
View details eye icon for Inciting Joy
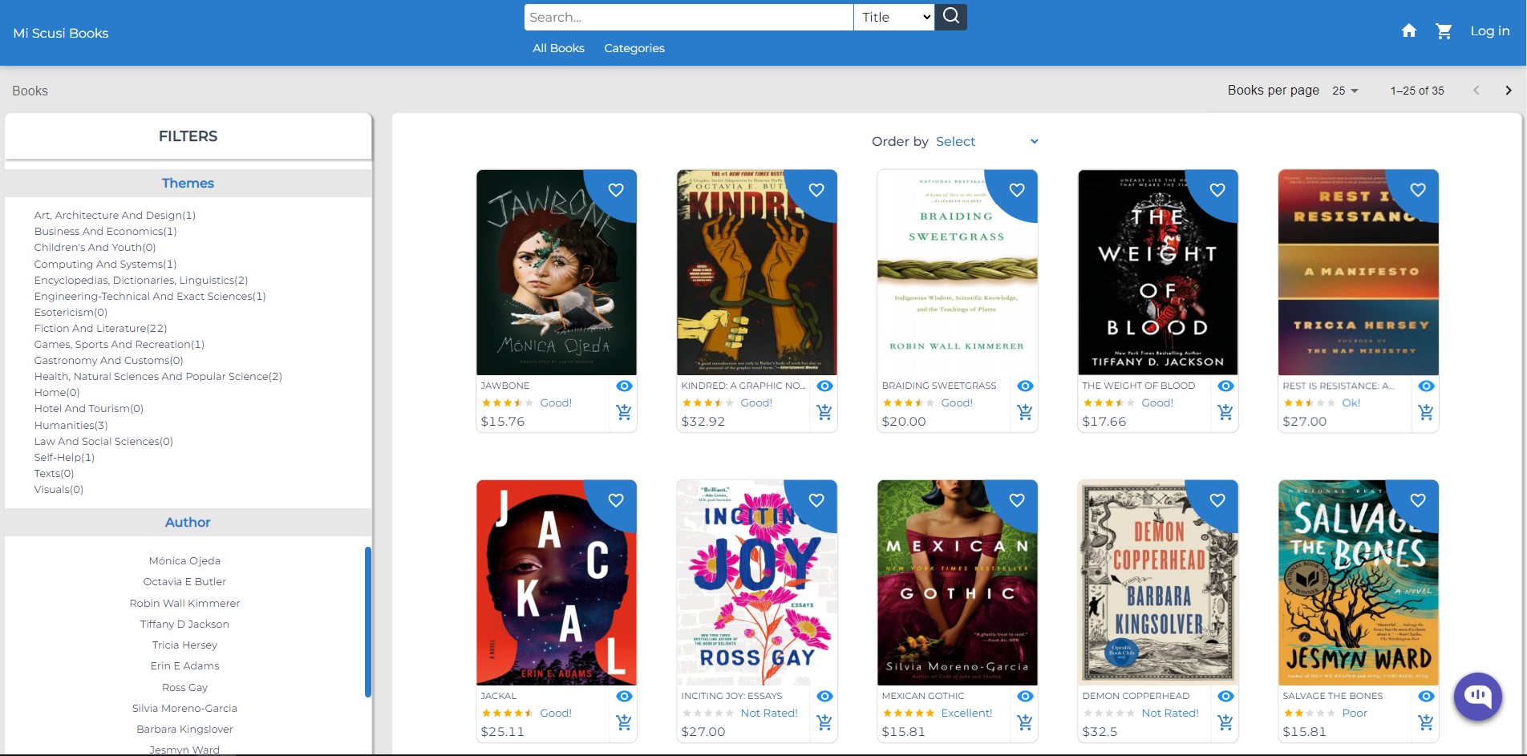[824, 696]
